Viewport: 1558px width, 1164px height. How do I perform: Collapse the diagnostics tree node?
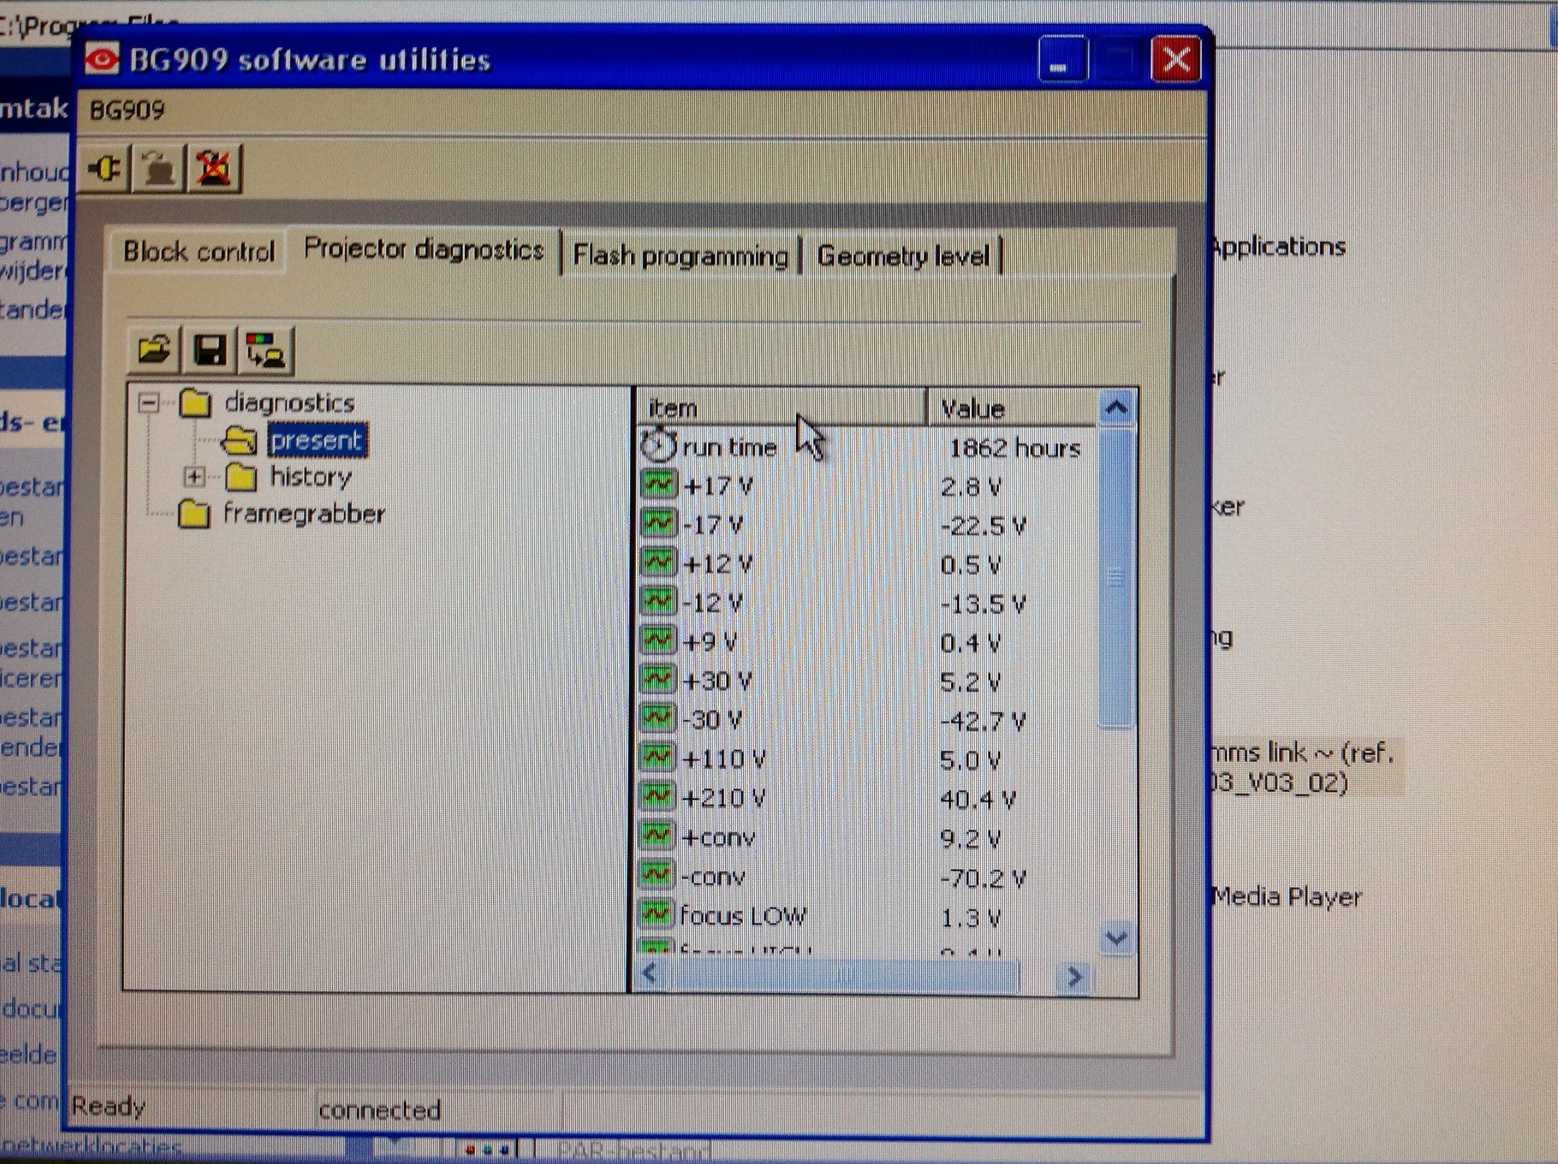(x=148, y=403)
